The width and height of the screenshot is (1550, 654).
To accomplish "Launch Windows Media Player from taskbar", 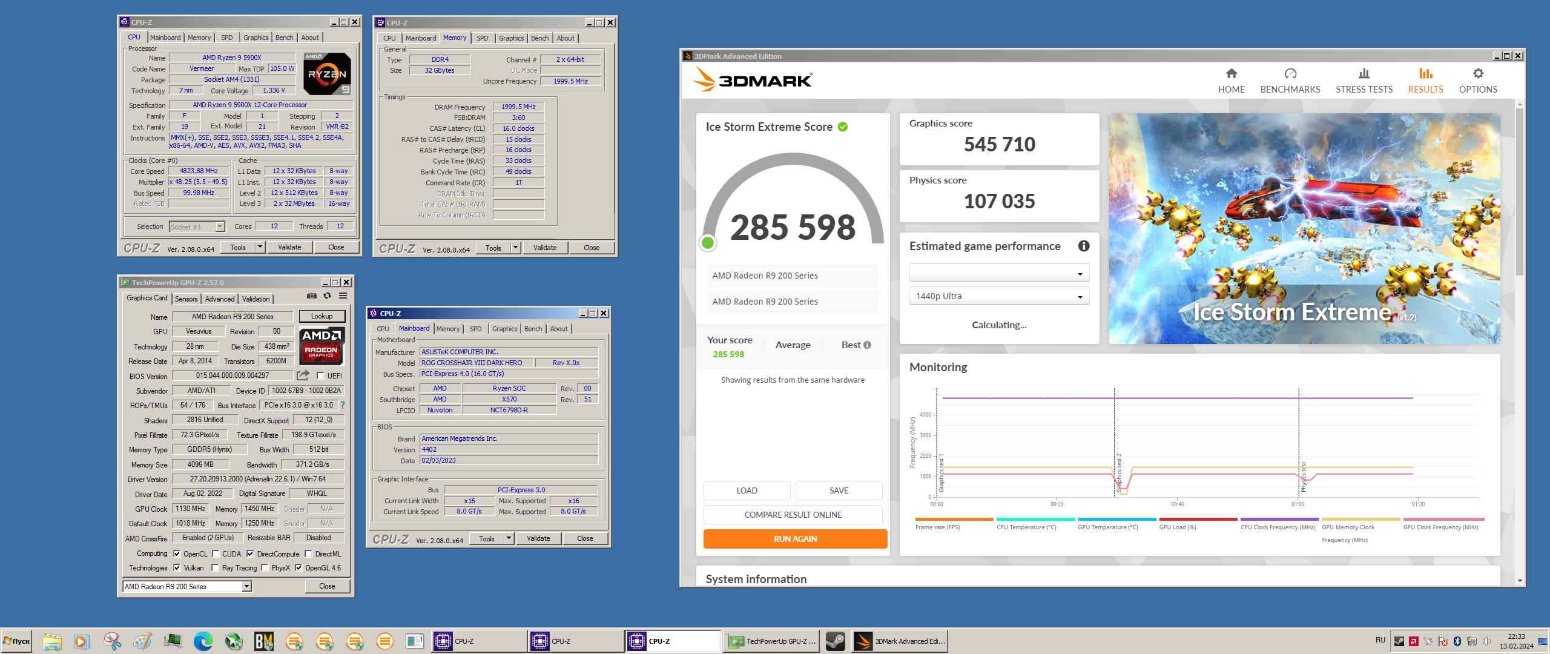I will click(82, 641).
